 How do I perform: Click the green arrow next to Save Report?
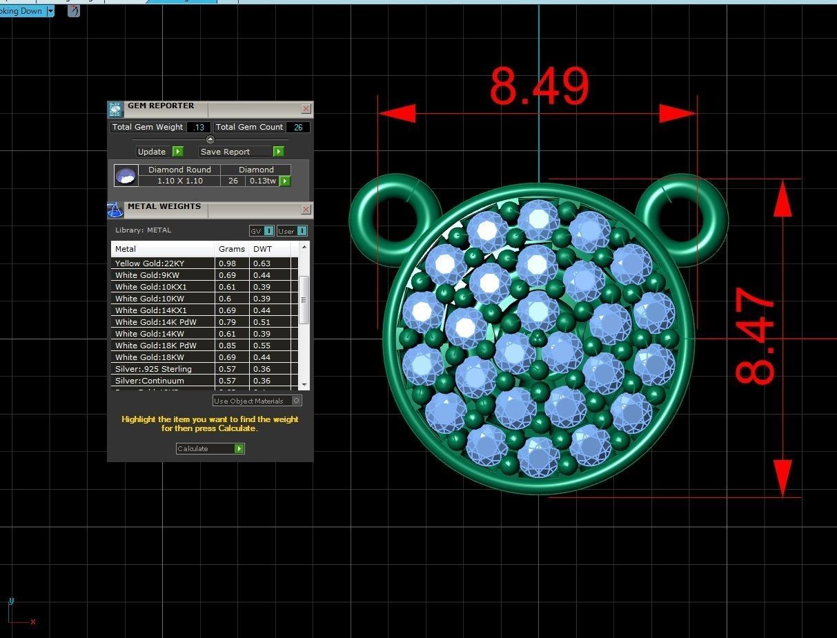278,152
